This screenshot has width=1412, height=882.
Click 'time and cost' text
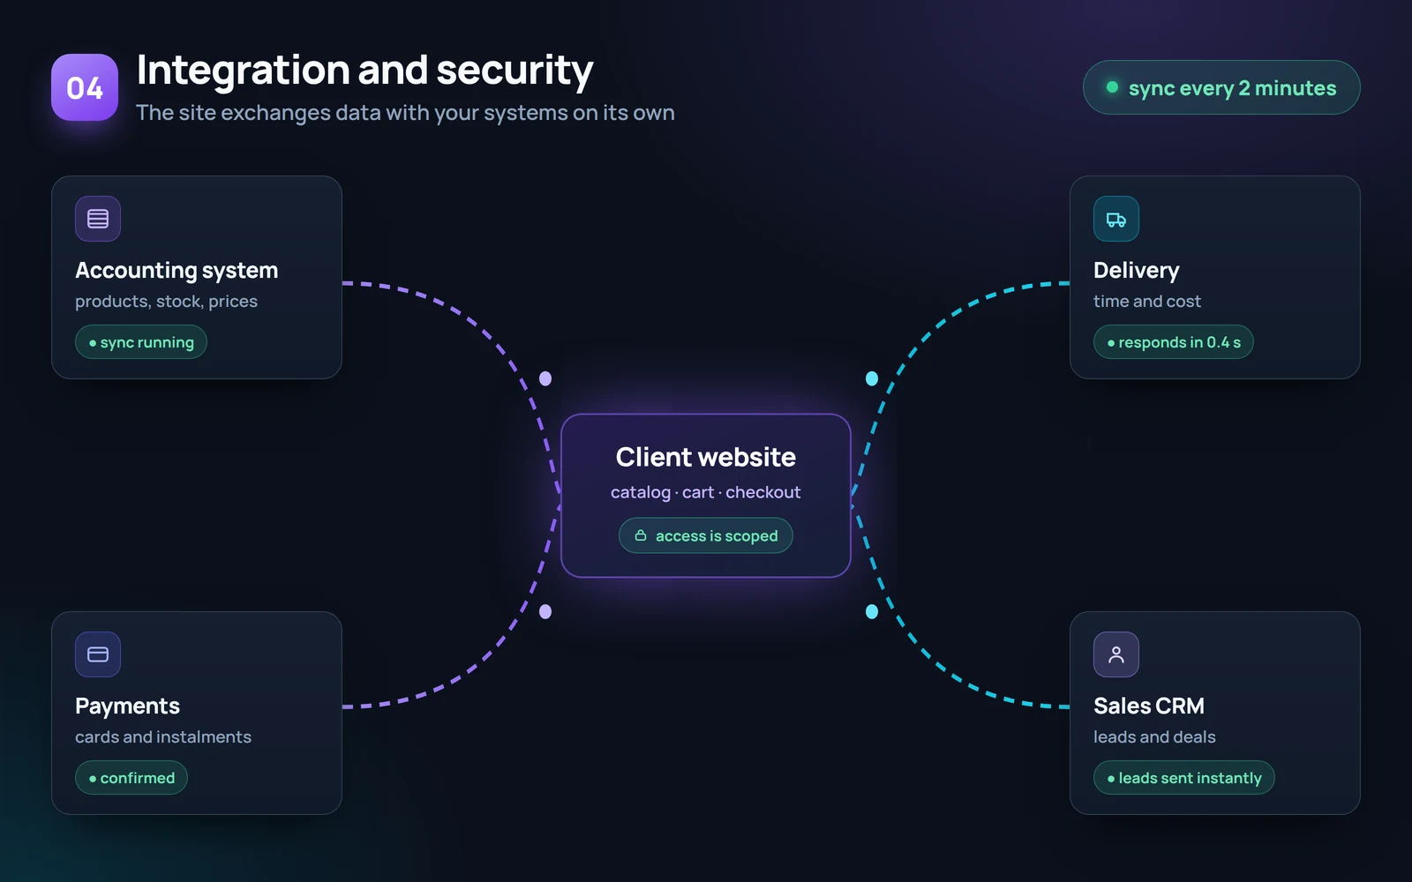pyautogui.click(x=1147, y=302)
